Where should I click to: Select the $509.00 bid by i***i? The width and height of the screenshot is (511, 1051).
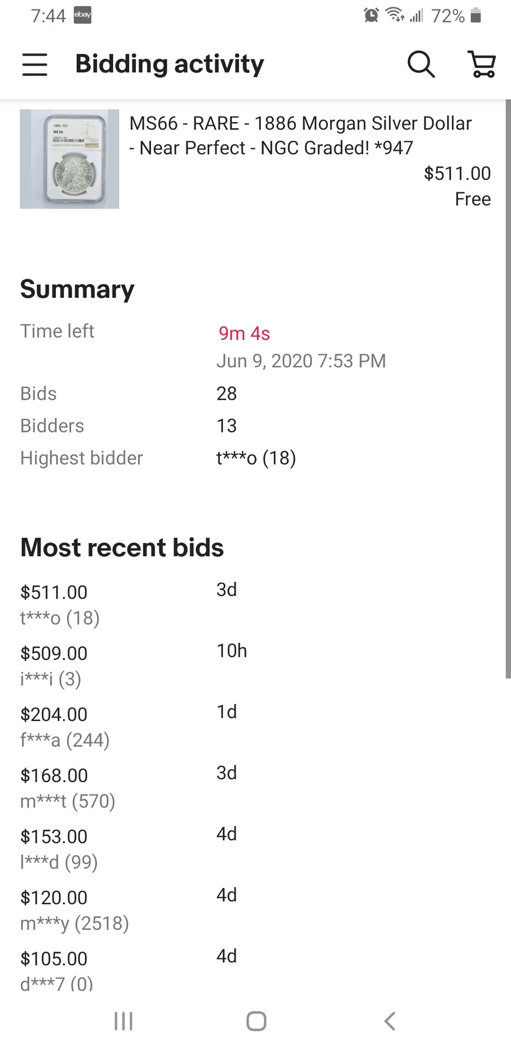[54, 653]
